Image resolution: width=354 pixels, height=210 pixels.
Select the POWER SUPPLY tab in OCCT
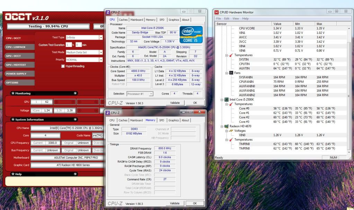19,74
